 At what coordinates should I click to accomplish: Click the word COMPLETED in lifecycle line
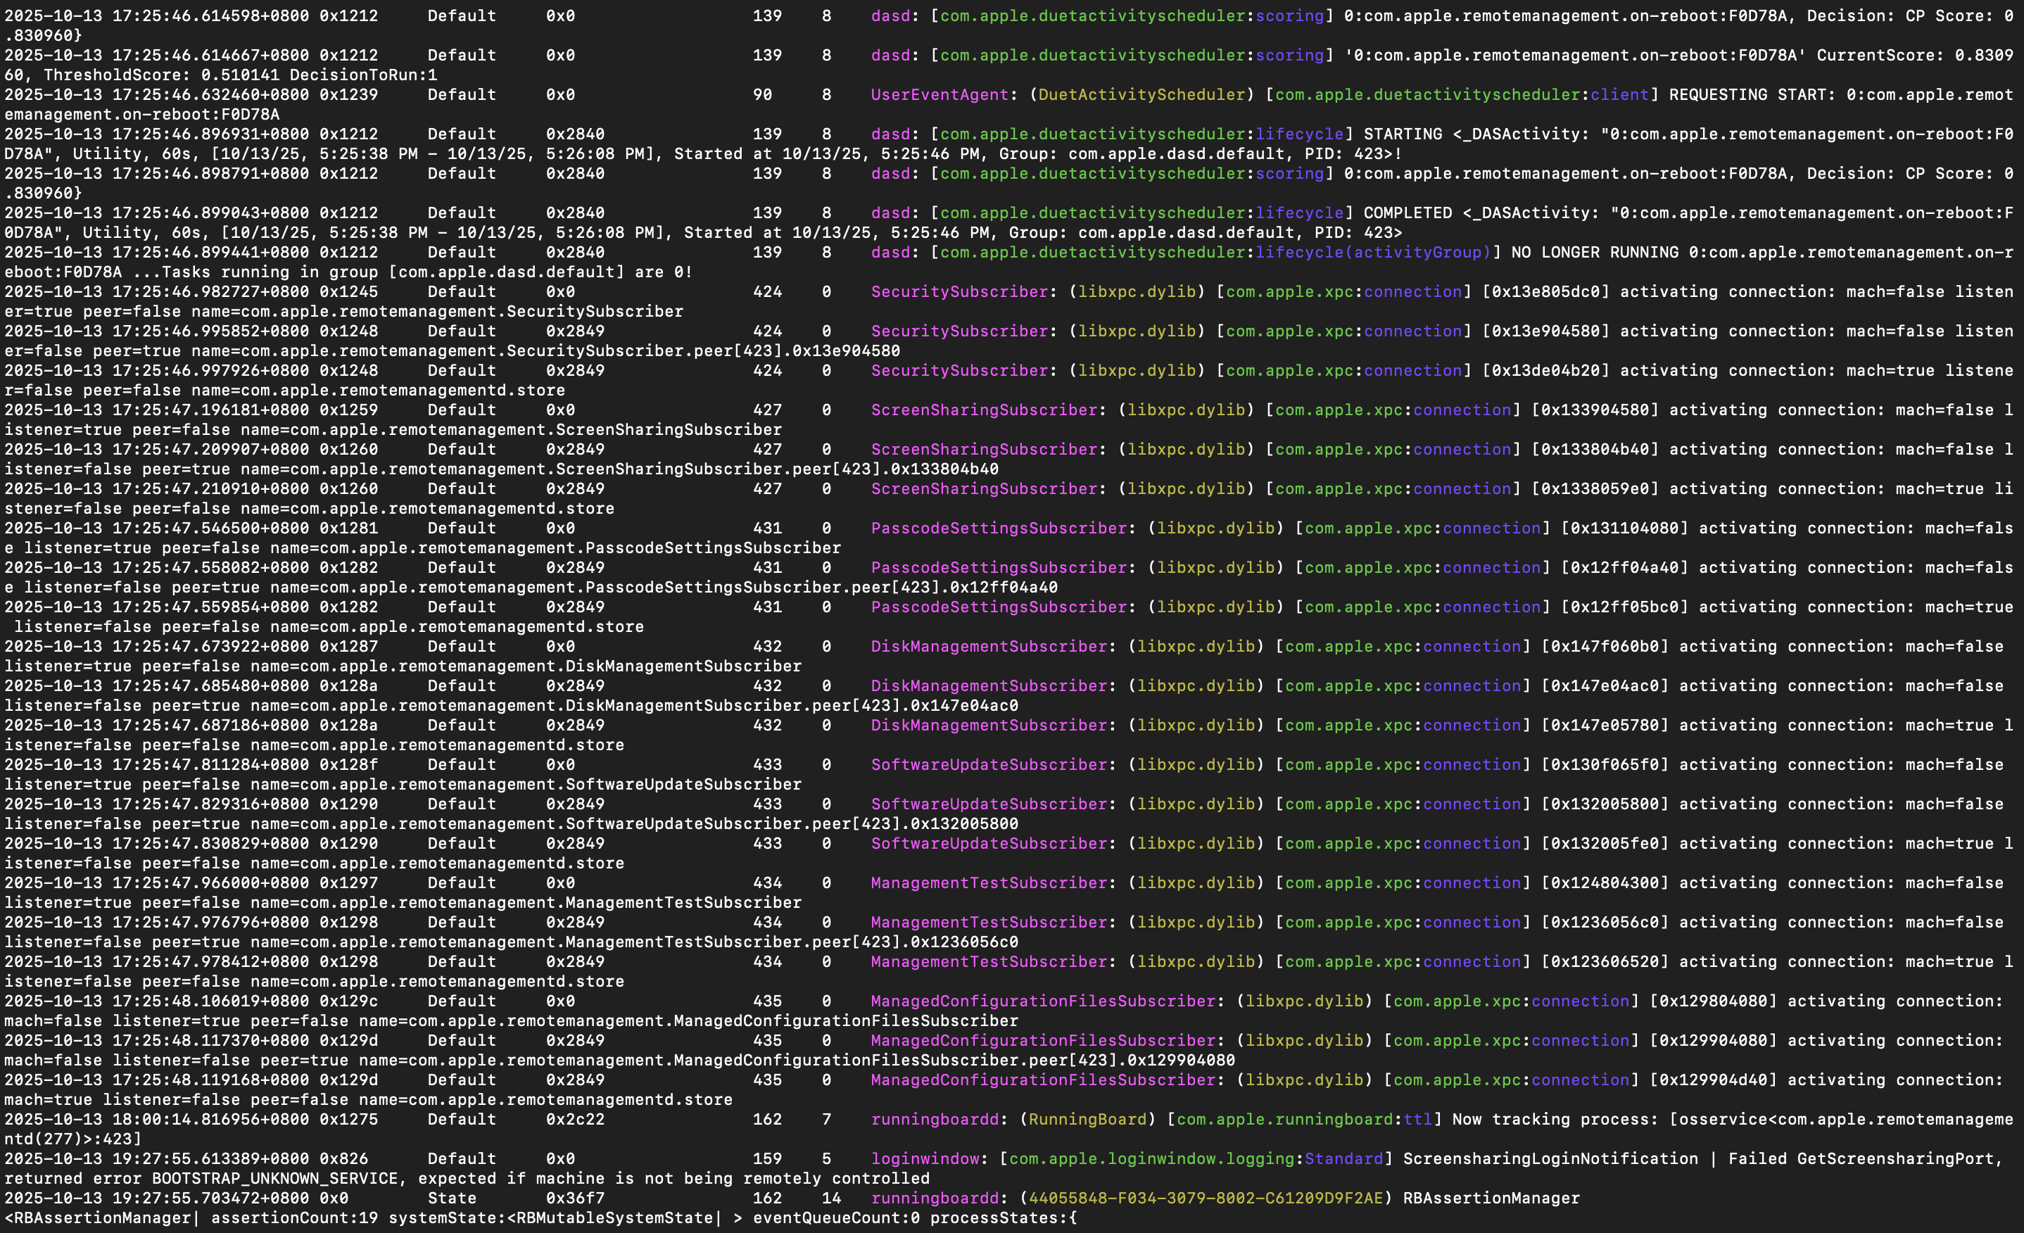tap(1407, 213)
